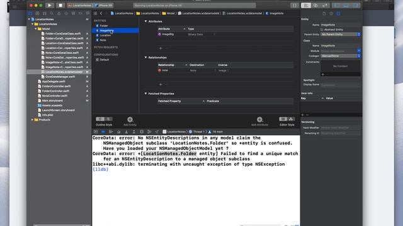Toggle the breakpoints activation button
Viewport: 403px width, 226px height.
coord(103,132)
